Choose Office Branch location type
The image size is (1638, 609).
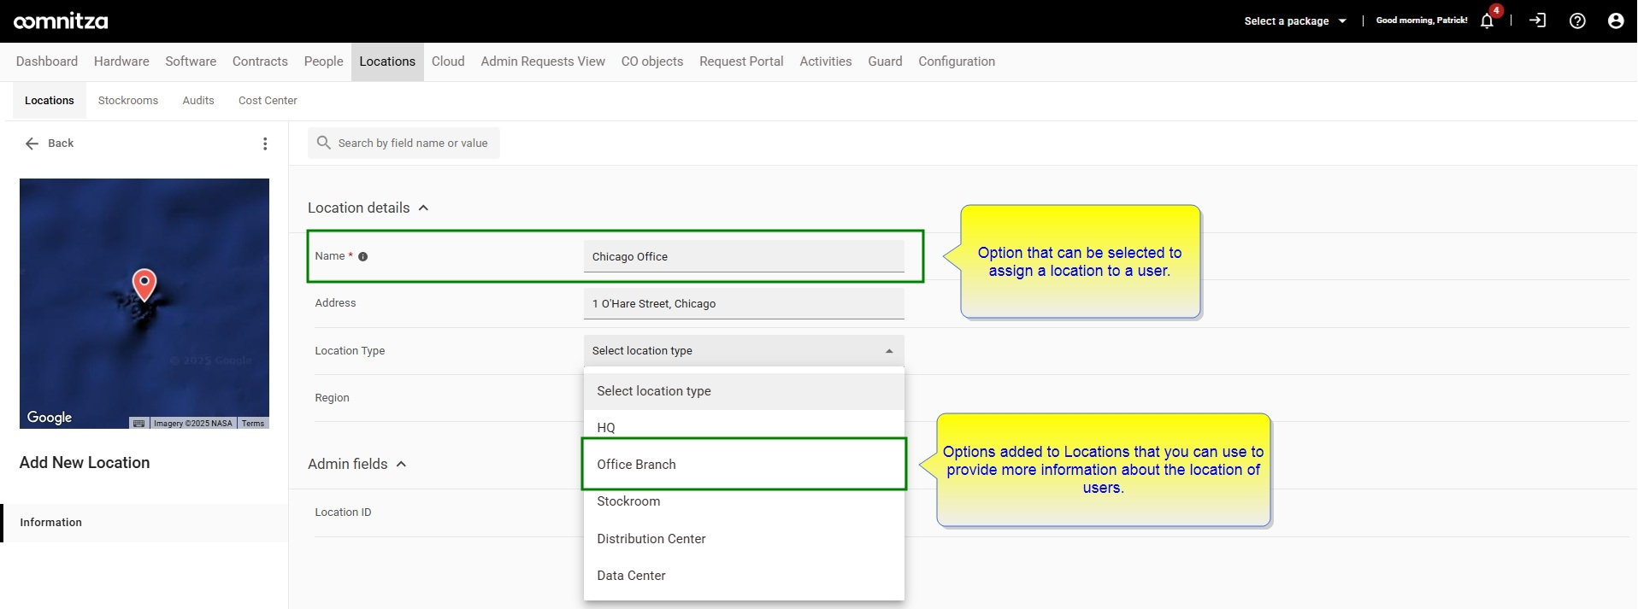[x=744, y=465]
